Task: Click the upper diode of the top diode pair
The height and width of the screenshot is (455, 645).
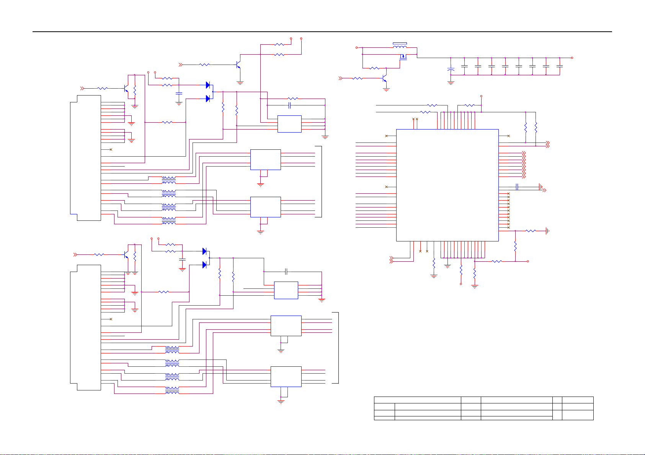Action: [x=208, y=85]
